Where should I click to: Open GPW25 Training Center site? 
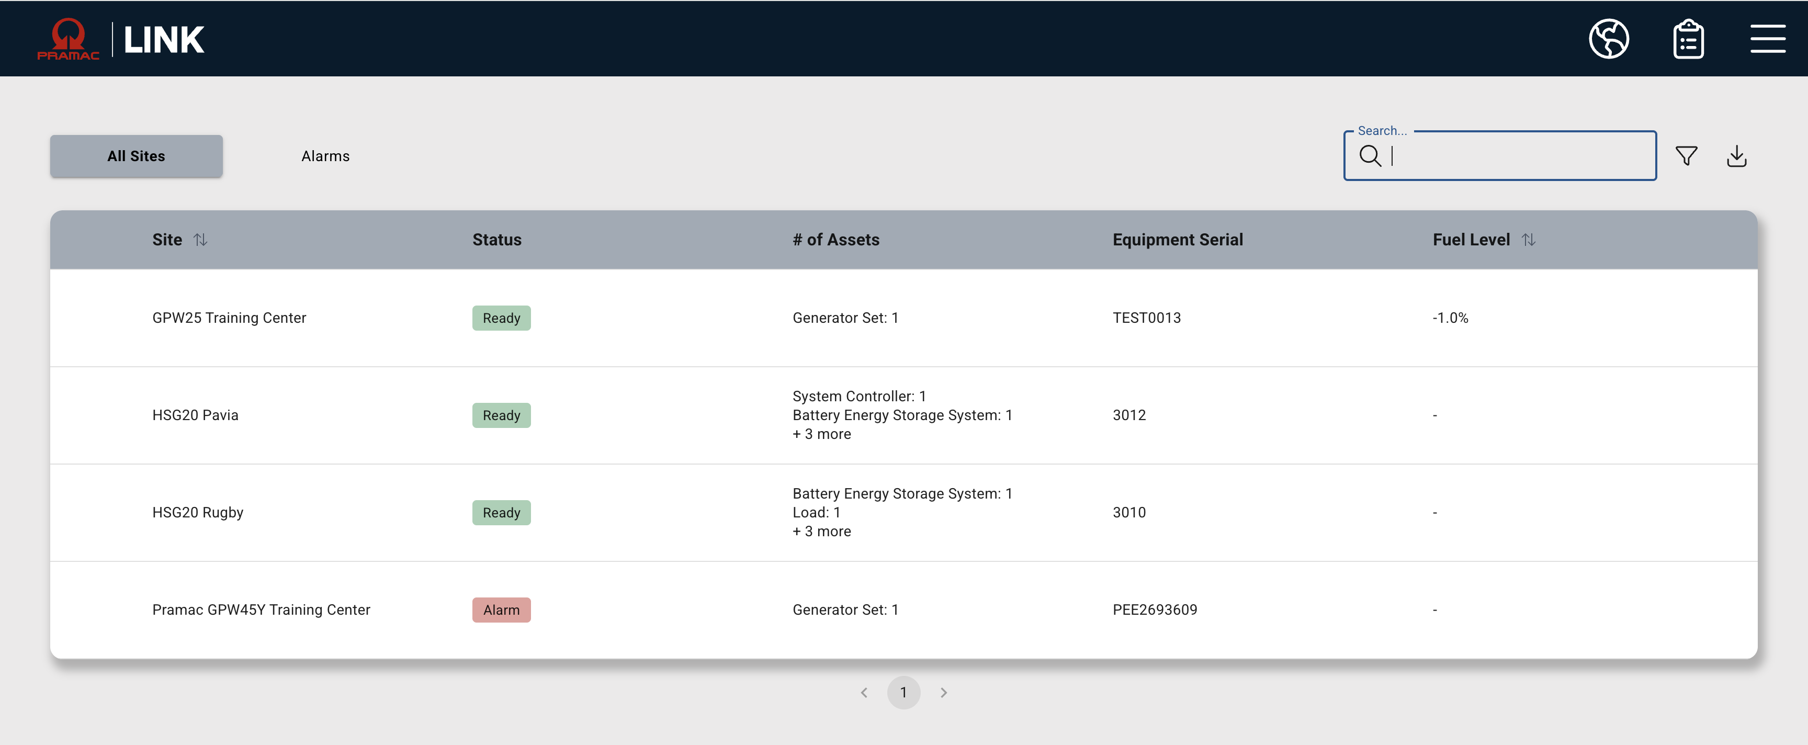tap(230, 318)
